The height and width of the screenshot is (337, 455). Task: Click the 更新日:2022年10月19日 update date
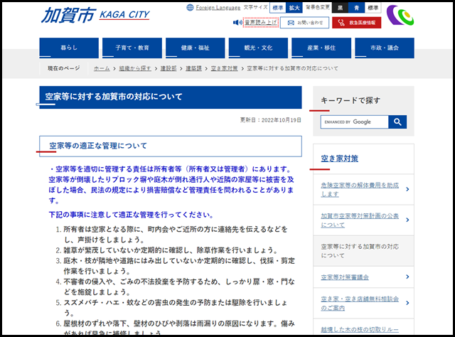pyautogui.click(x=270, y=120)
